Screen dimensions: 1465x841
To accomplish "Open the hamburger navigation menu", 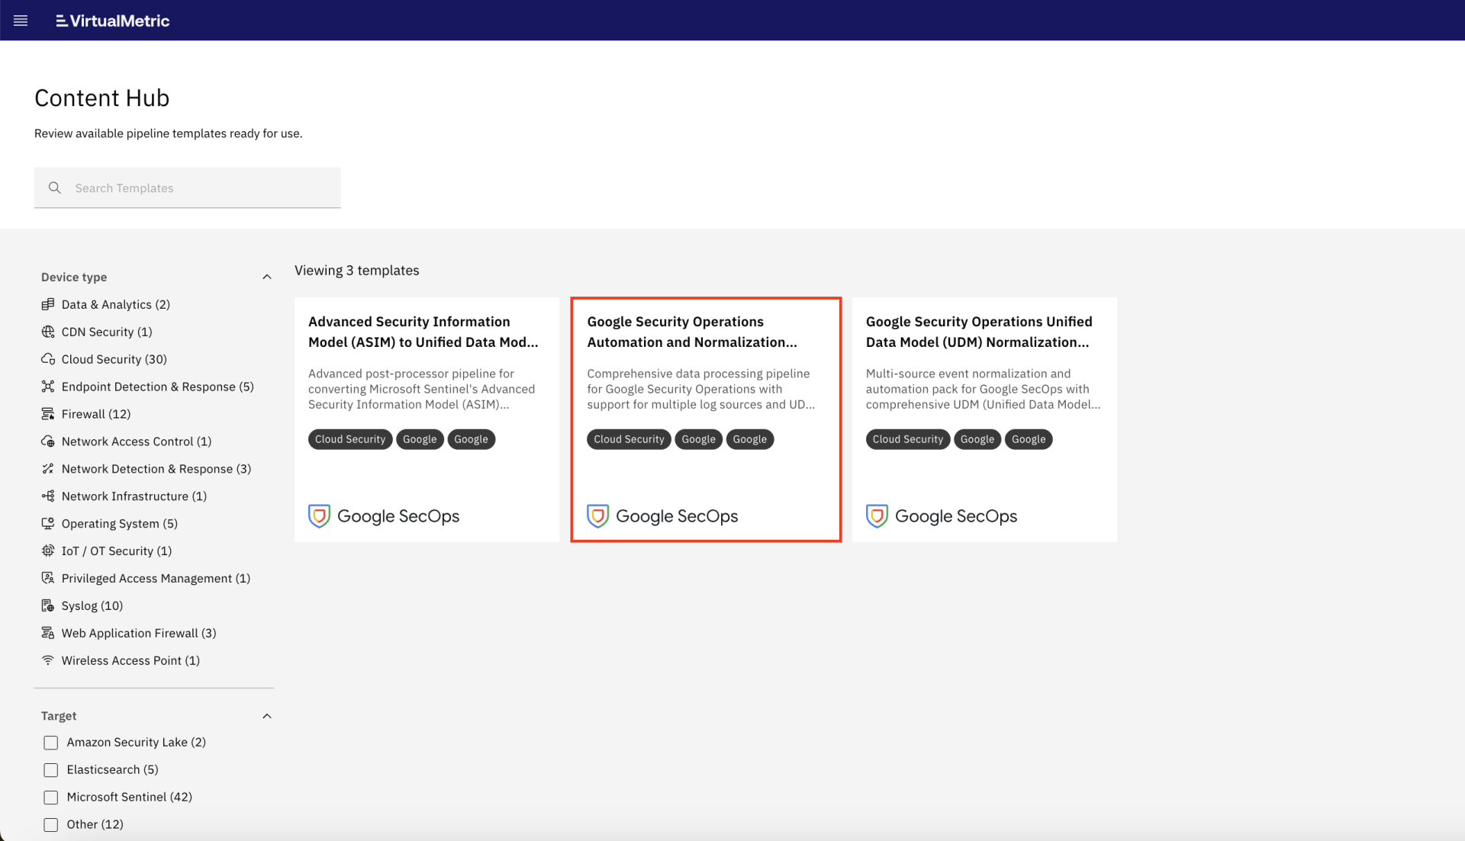I will coord(21,20).
